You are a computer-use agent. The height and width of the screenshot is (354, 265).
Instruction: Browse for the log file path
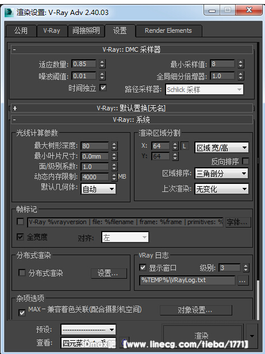243,281
